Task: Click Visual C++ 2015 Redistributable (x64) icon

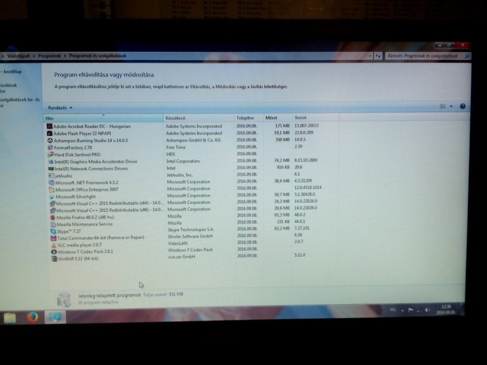Action: 52,204
